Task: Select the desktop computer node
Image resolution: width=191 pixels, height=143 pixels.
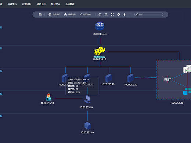Action: pyautogui.click(x=87, y=99)
